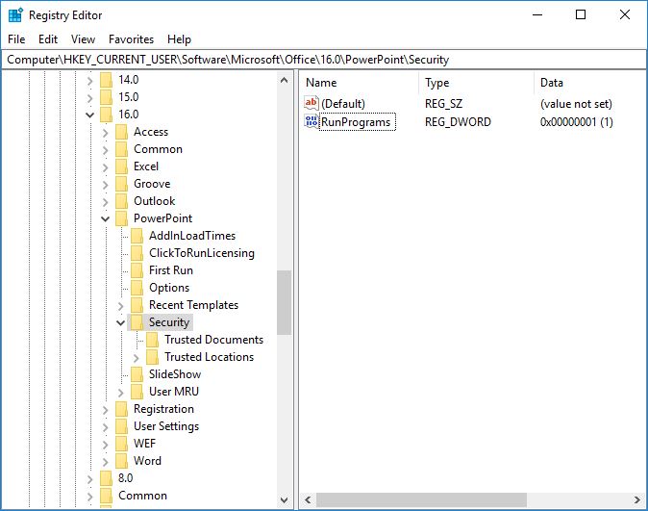Open the File menu
Screen dimensions: 648x511
[x=16, y=39]
